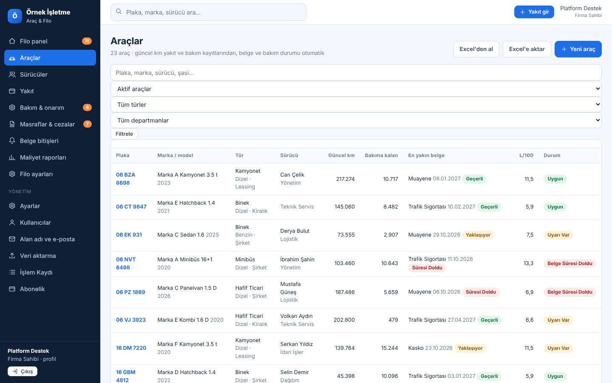The width and height of the screenshot is (612, 383).
Task: Click the Sürücüler people icon
Action: pyautogui.click(x=12, y=74)
